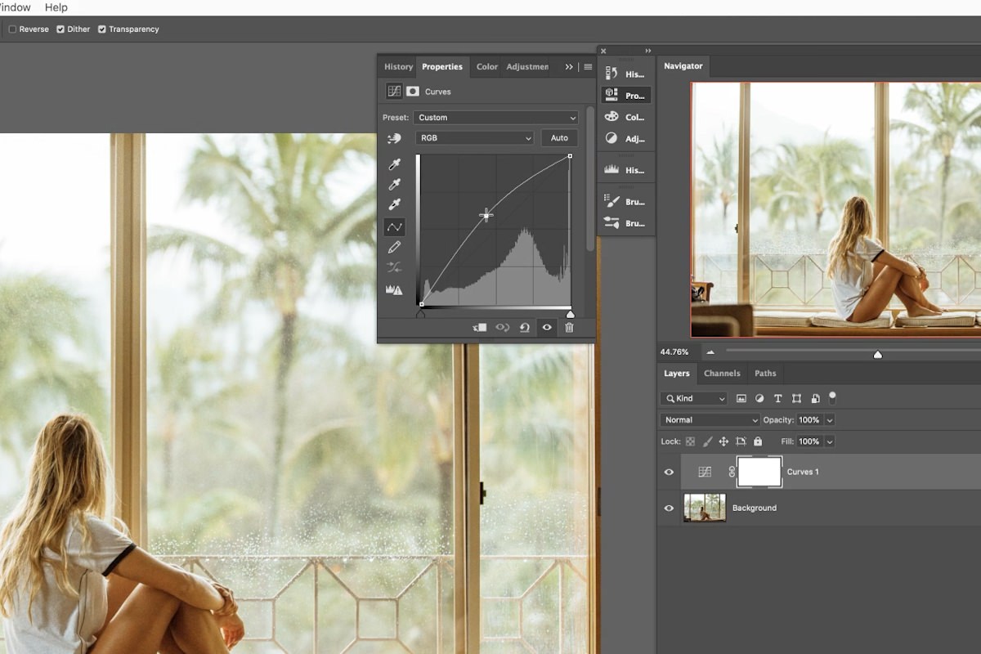The image size is (981, 654).
Task: Uncheck the Dither checkbox
Action: pyautogui.click(x=60, y=29)
